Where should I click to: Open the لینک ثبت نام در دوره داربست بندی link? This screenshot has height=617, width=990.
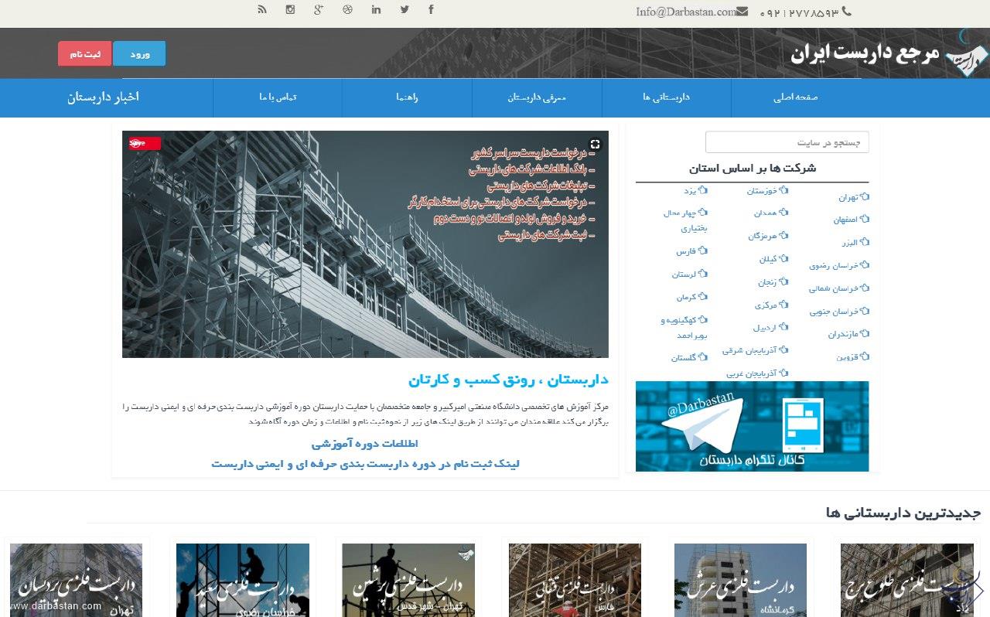click(365, 464)
